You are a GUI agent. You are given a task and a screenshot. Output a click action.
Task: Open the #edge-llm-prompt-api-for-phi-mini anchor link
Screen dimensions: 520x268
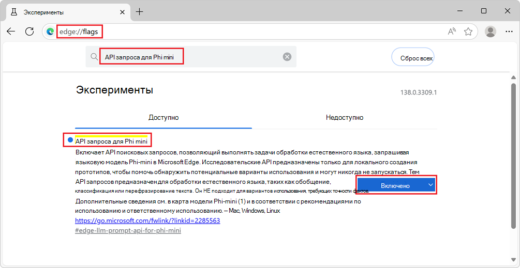(128, 231)
